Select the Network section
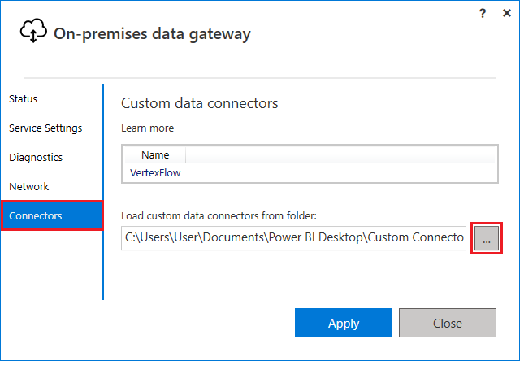520x365 pixels. point(29,187)
